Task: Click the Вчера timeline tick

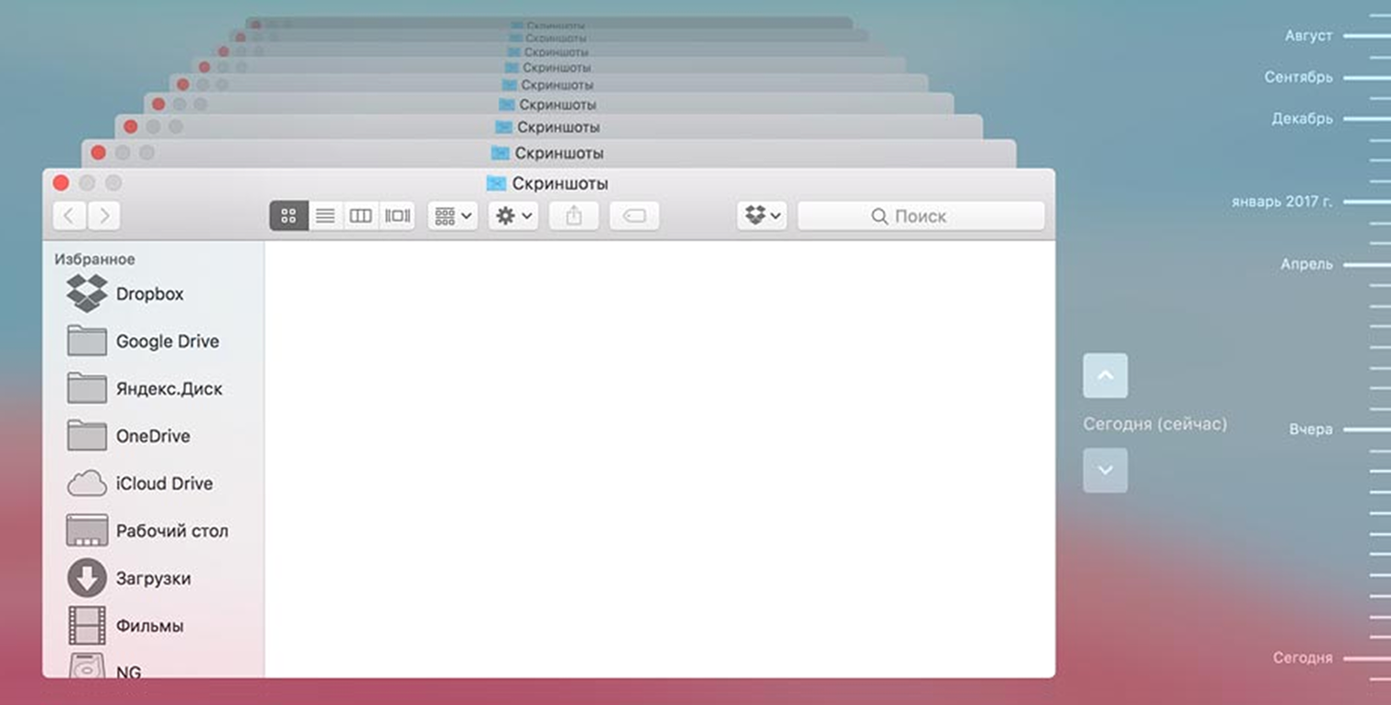Action: point(1310,428)
